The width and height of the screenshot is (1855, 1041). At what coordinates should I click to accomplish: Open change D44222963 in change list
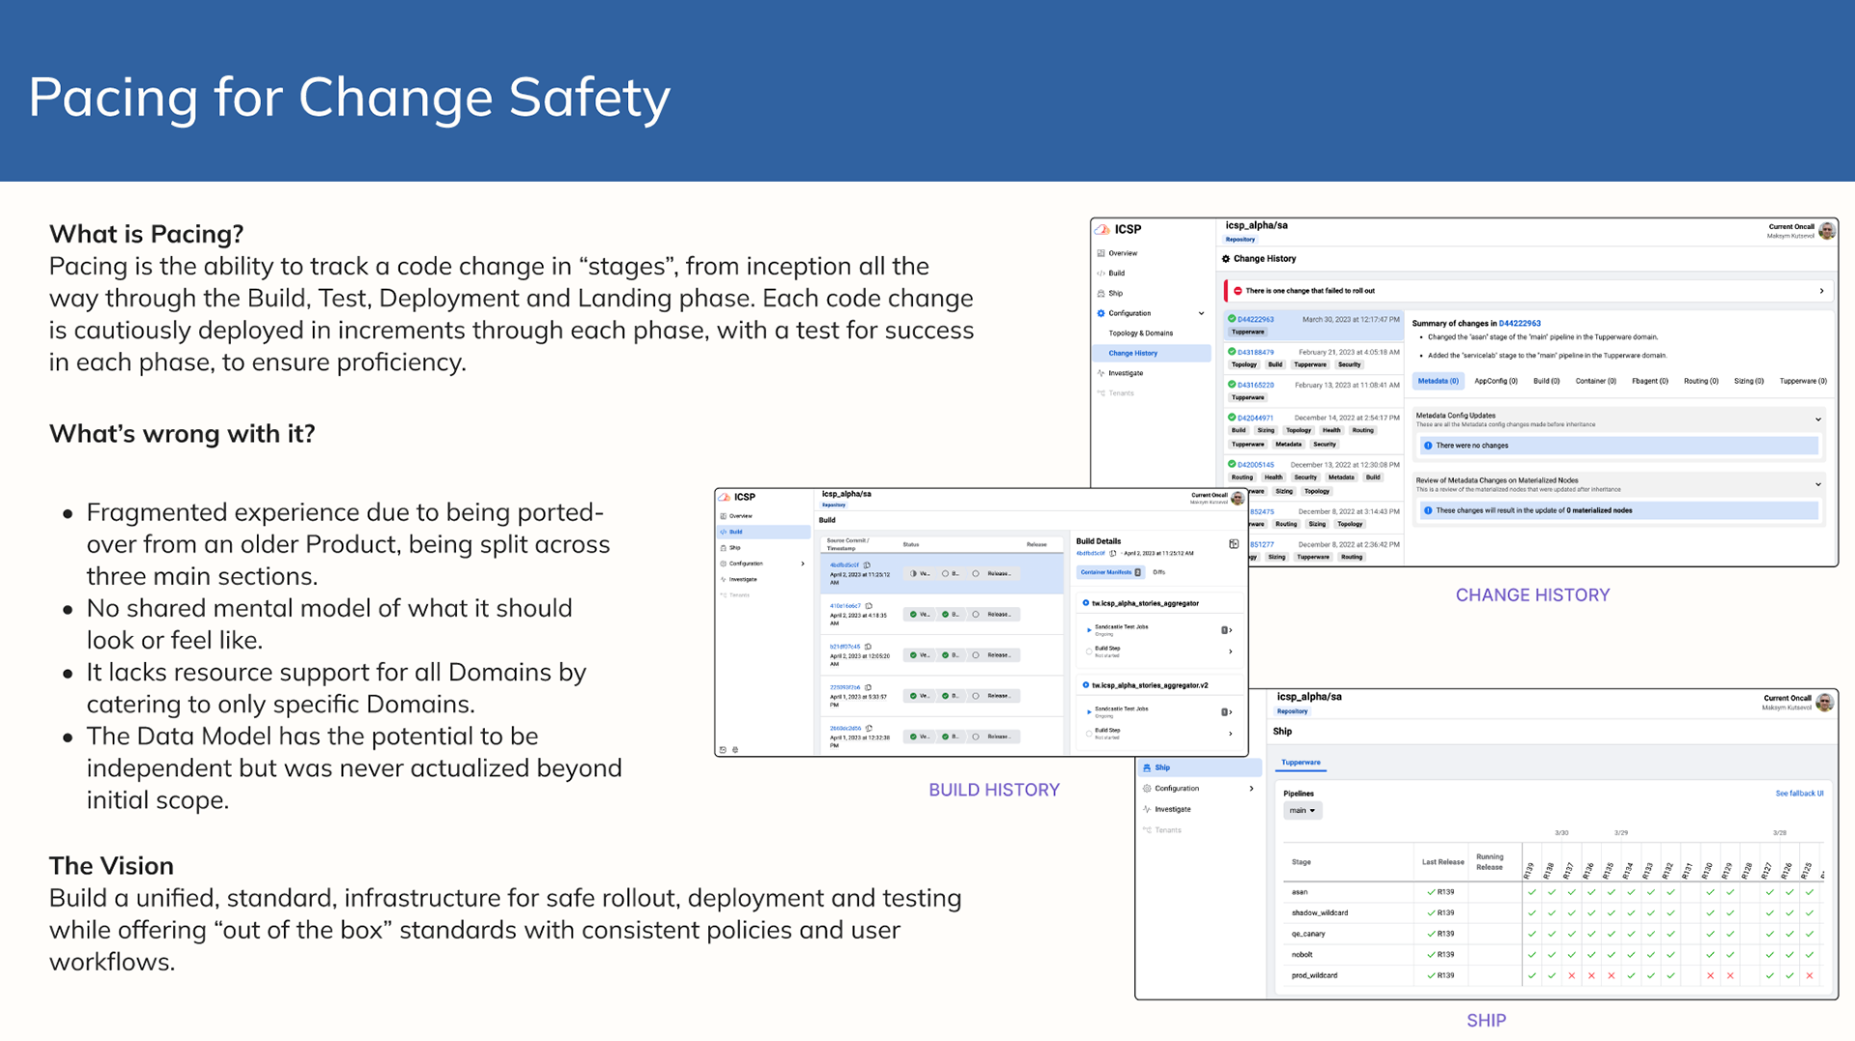1255,319
